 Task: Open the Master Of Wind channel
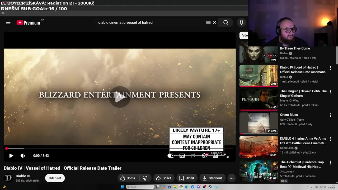290,101
